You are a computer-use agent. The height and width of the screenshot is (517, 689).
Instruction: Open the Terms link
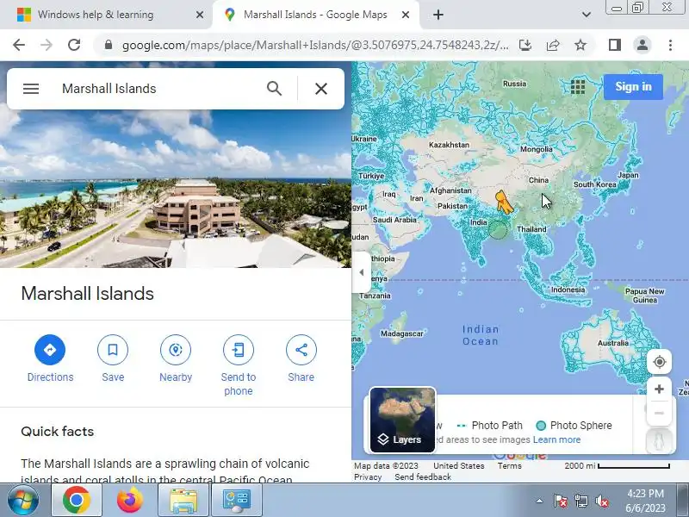point(509,465)
